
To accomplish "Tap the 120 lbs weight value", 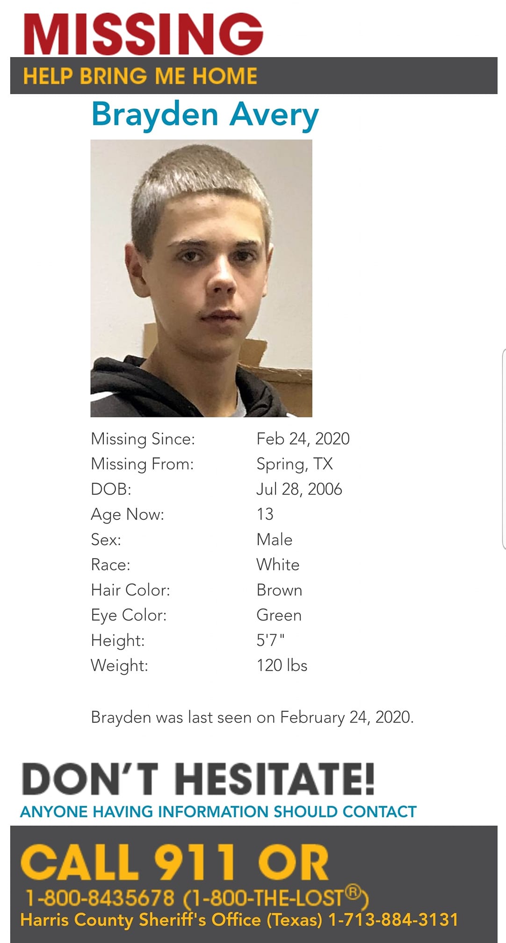I will click(282, 665).
